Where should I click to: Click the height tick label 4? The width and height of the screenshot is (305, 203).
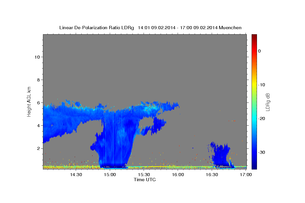[38, 125]
